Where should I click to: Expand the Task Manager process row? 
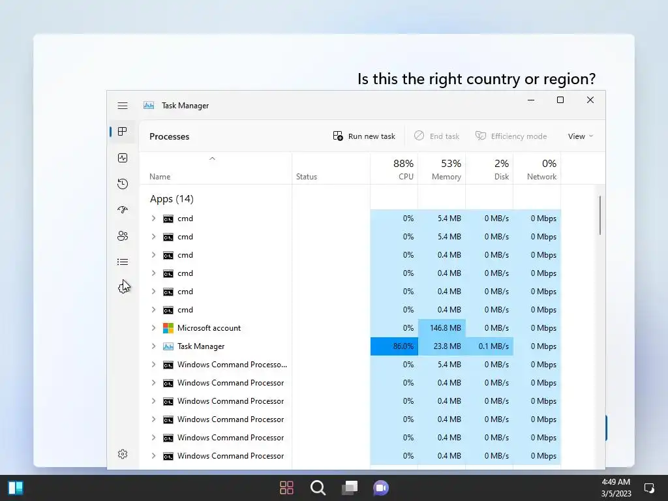coord(153,346)
